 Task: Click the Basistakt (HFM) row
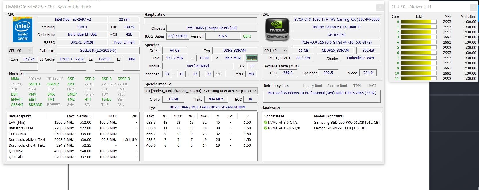73,128
